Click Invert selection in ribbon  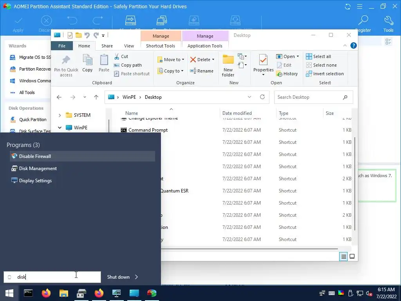[x=325, y=74]
